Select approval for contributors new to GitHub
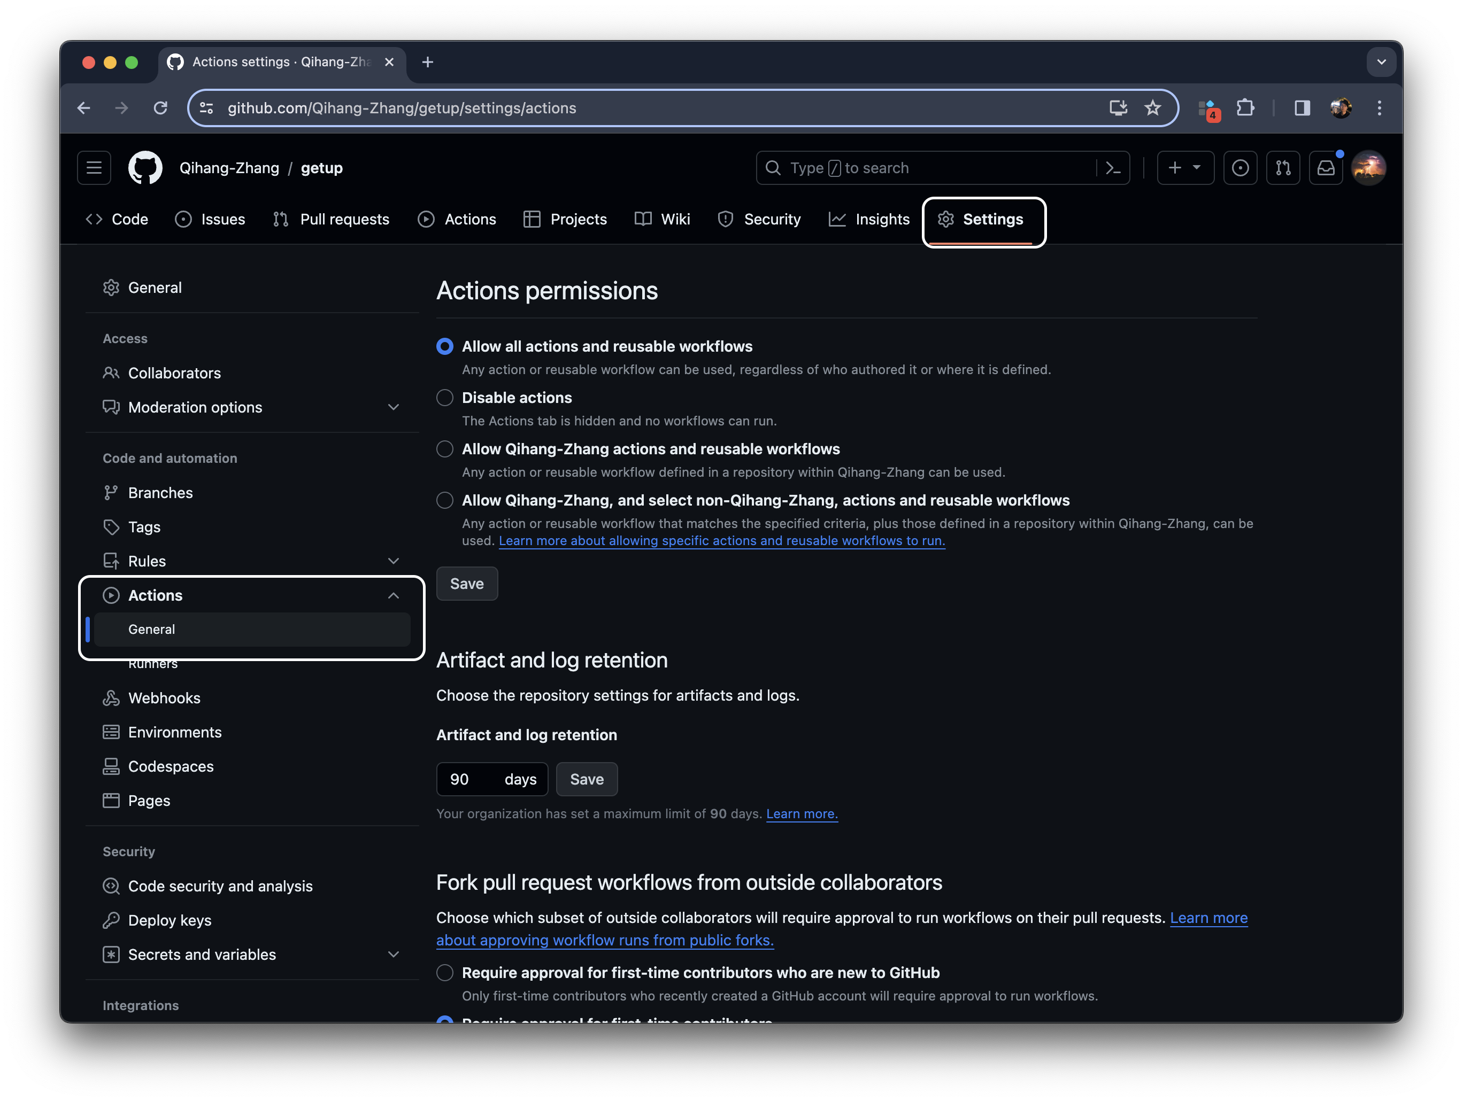 pyautogui.click(x=445, y=973)
